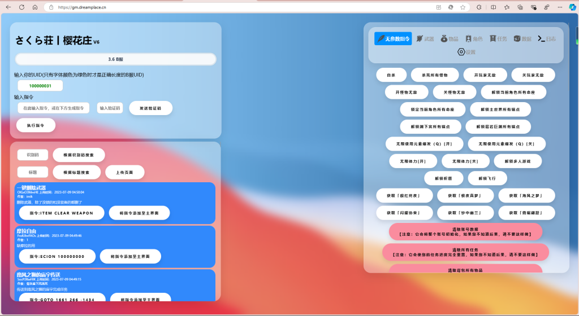The height and width of the screenshot is (316, 579).
Task: Click 解锁主世界所有锚点 button
Action: [500, 109]
